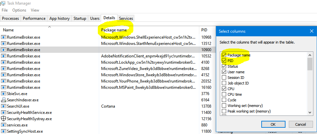Click the SearchIndexer.exe process icon
Viewport: 317px width, 134px height.
click(x=4, y=100)
